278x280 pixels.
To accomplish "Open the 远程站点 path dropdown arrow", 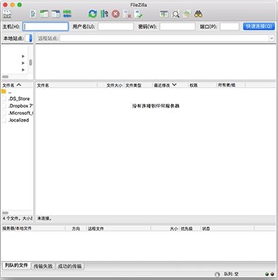I will [272, 38].
